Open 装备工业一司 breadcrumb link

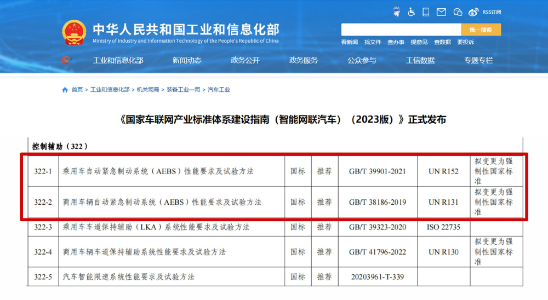tap(183, 90)
